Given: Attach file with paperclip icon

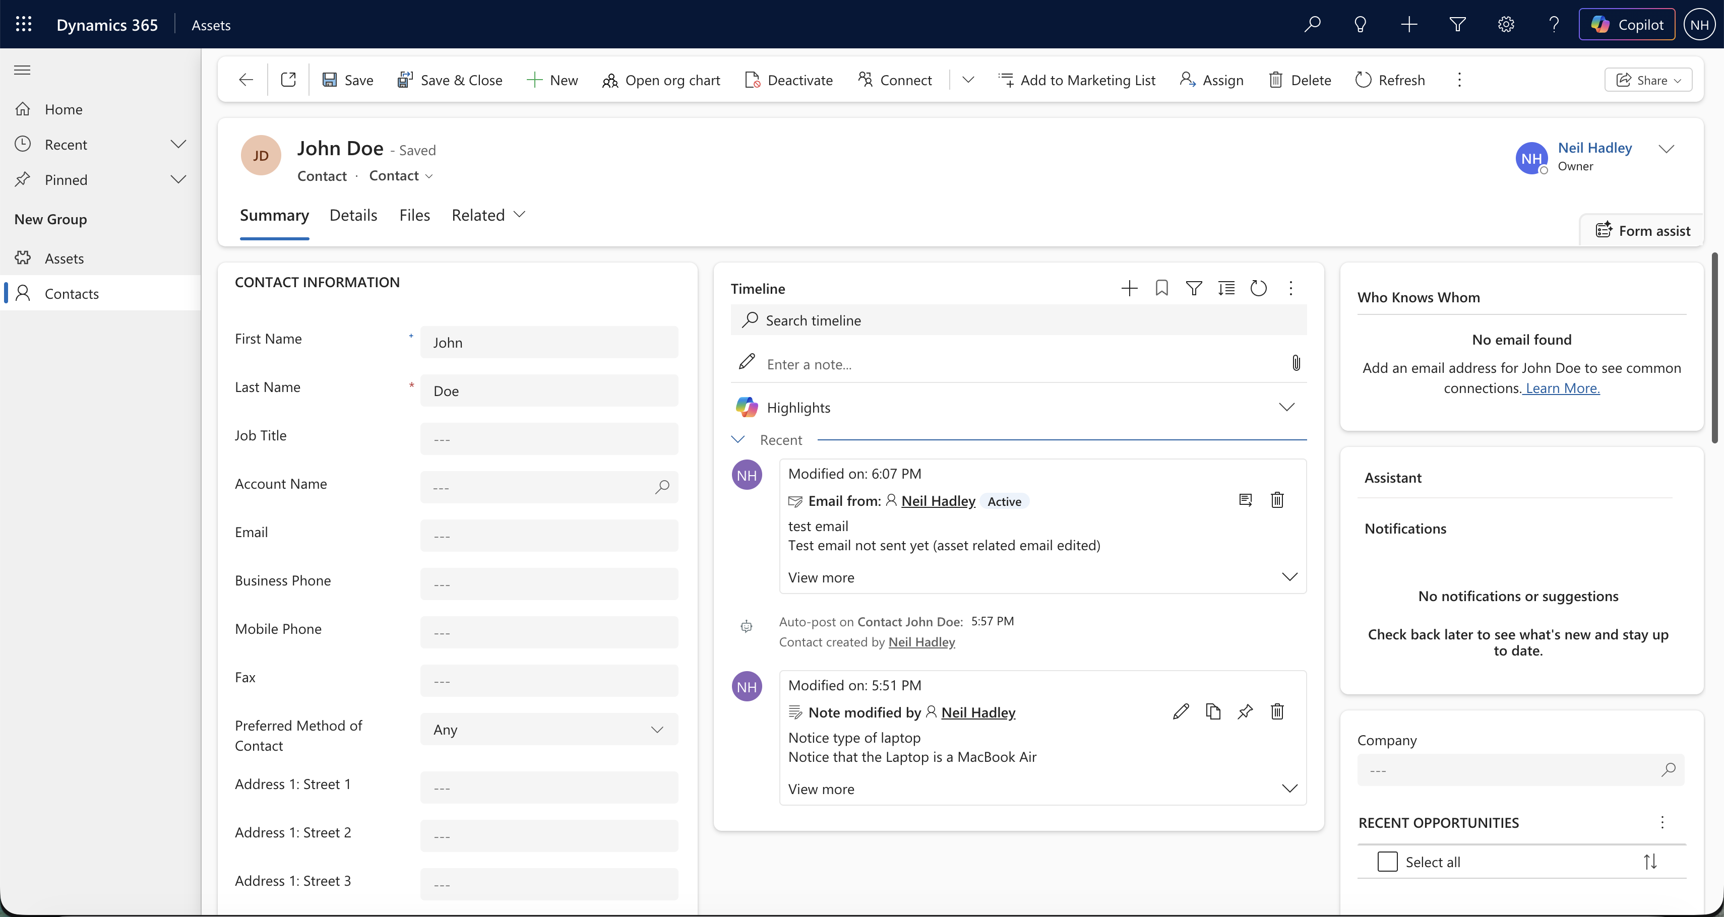Looking at the screenshot, I should (1297, 363).
